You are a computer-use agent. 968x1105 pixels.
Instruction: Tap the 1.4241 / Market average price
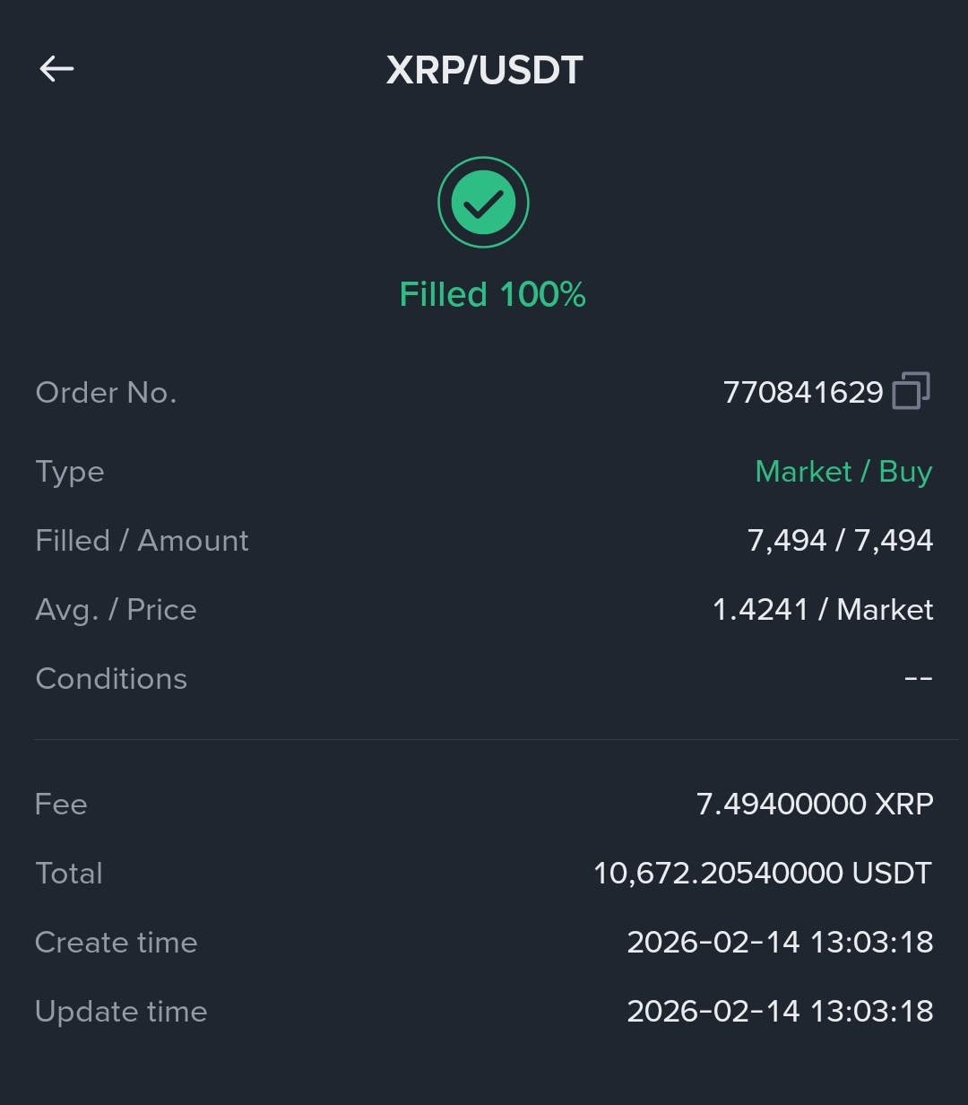pyautogui.click(x=823, y=610)
